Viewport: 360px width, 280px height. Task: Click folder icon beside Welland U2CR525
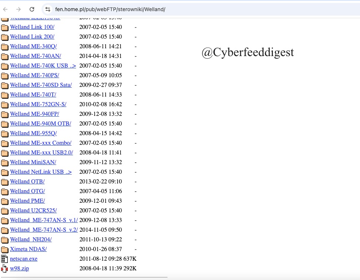tap(4, 211)
